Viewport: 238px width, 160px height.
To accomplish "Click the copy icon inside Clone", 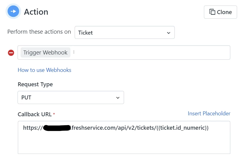I will click(x=212, y=12).
